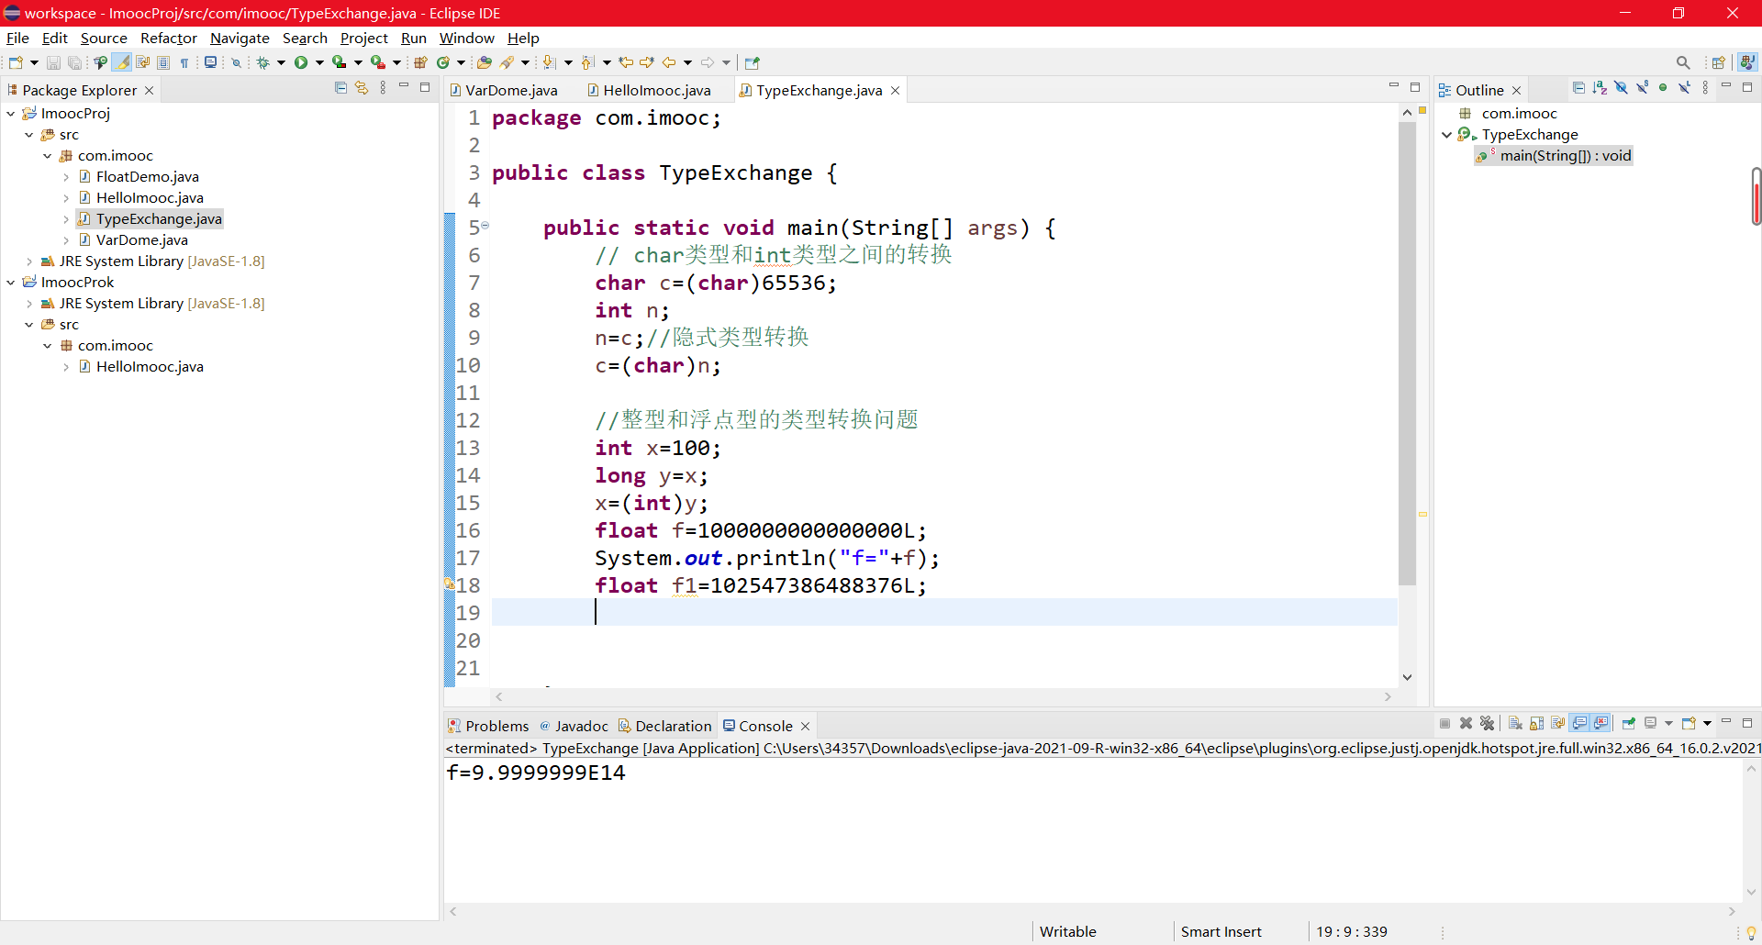Click the Previous Annotation arrow icon
1762x945 pixels.
586,62
